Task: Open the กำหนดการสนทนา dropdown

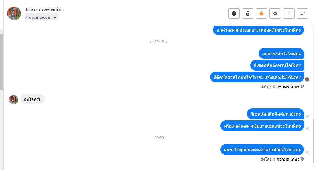Action: coord(41,18)
